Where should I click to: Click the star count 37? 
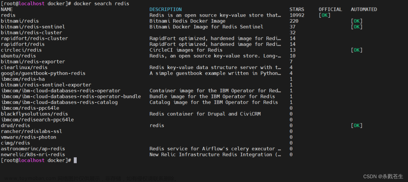(293, 27)
